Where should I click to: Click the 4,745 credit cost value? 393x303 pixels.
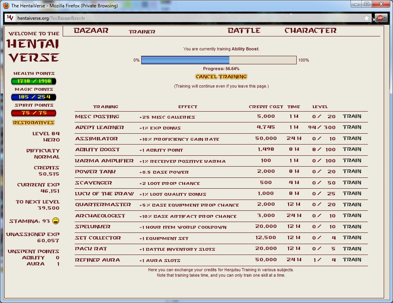(x=266, y=127)
